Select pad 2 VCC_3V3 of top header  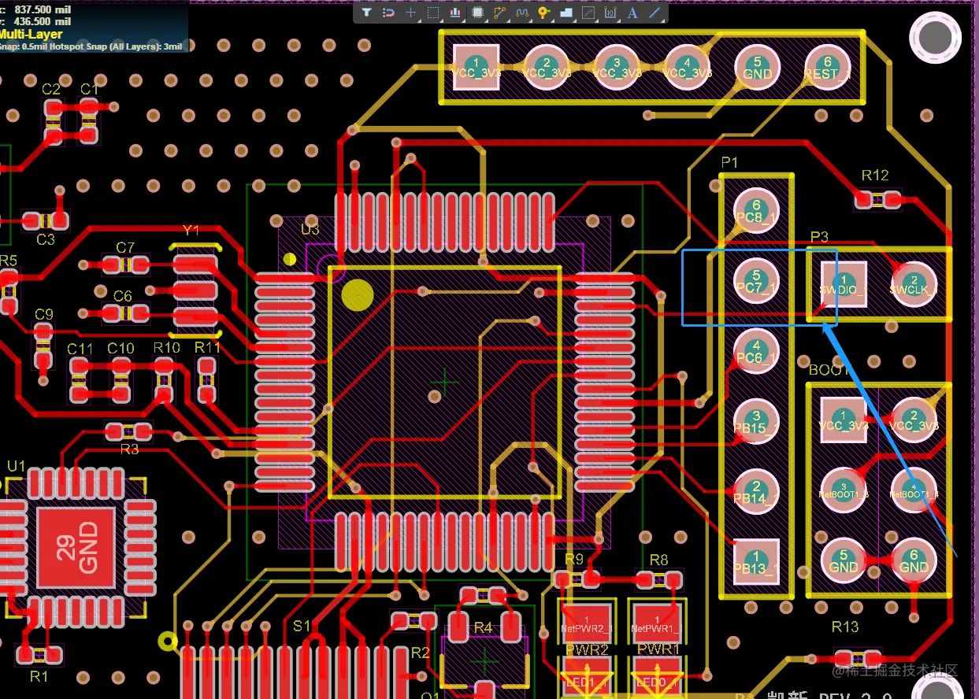click(547, 67)
